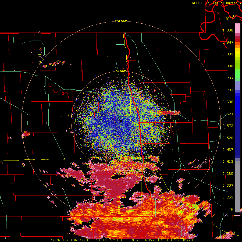Click the 0.307 value on the color scale
Screen dimensions: 242x242
click(x=228, y=186)
